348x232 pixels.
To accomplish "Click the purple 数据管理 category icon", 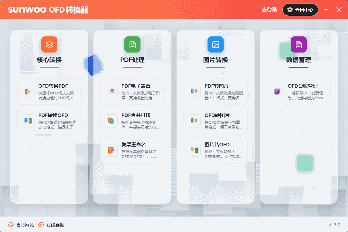I will 298,44.
